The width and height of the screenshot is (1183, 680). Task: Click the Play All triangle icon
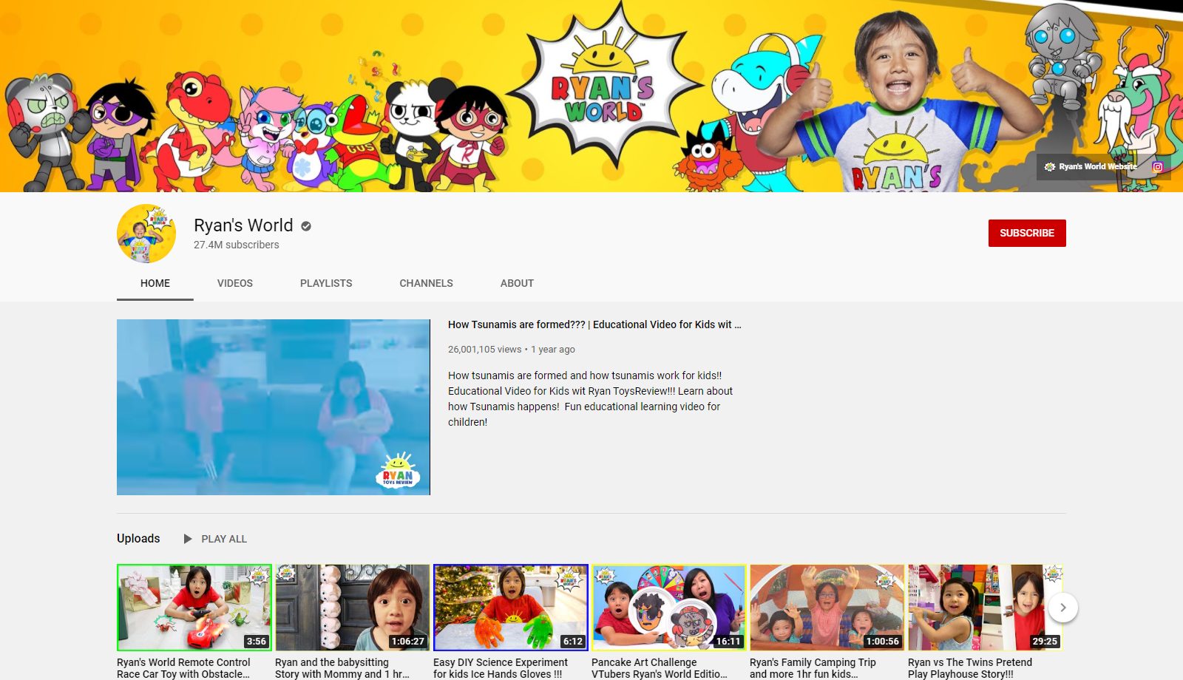pos(188,539)
